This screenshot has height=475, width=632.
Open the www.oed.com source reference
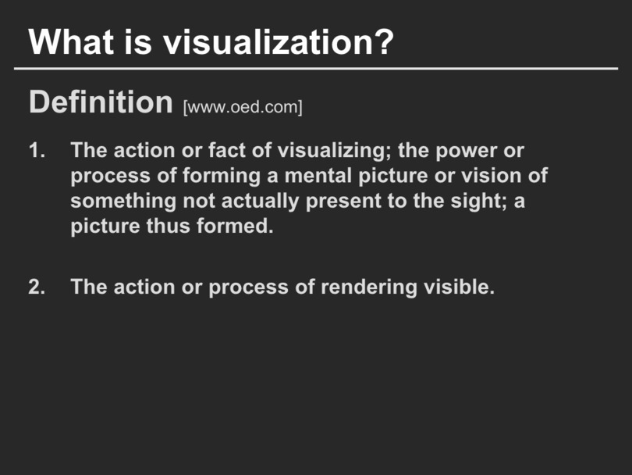243,107
